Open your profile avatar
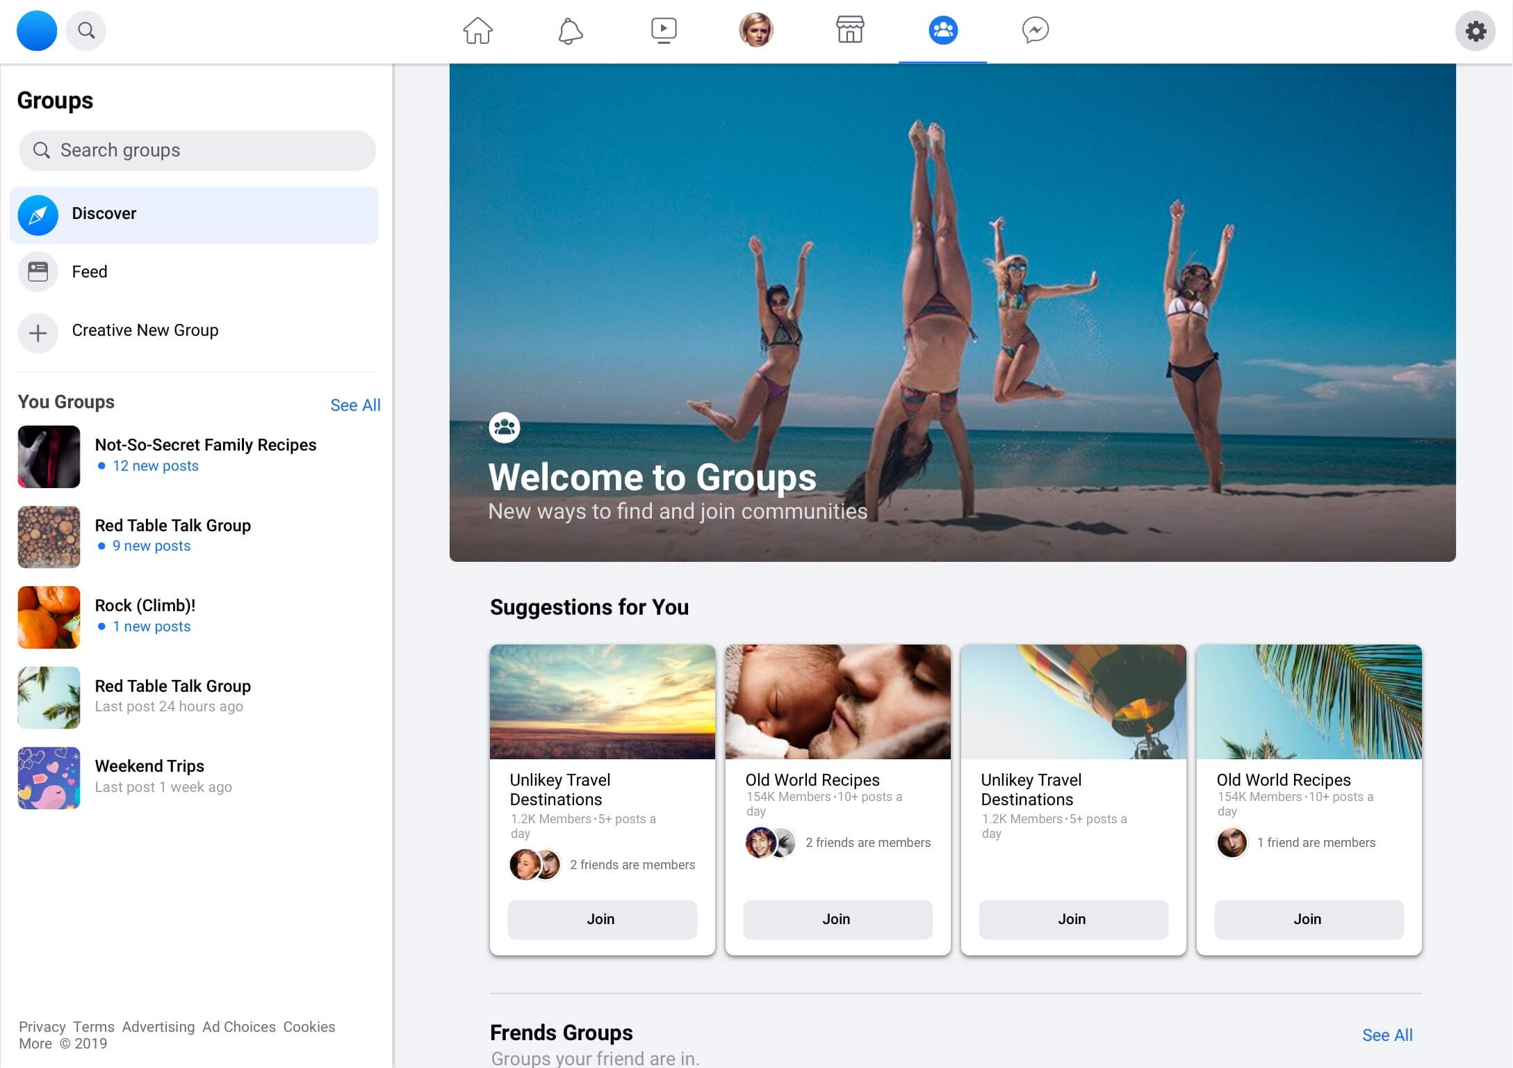 (x=757, y=31)
